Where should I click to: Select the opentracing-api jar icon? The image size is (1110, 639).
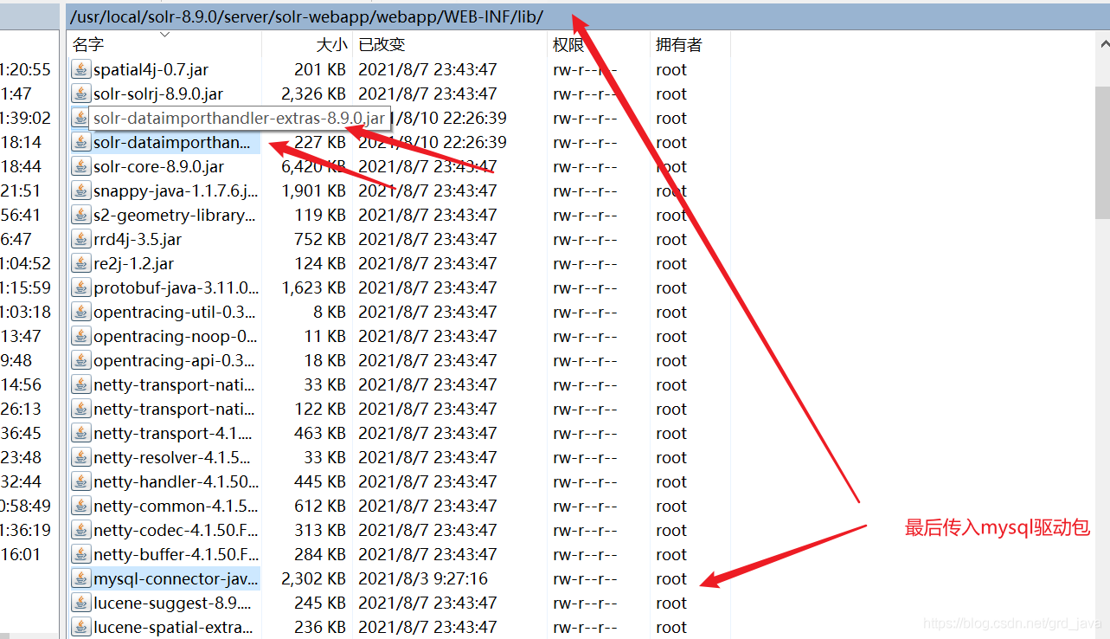click(81, 360)
